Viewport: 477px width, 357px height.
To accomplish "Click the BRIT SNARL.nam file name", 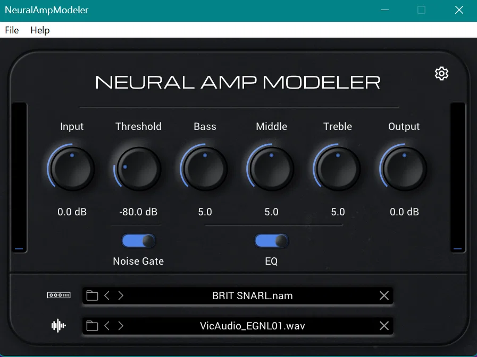I will (x=253, y=295).
